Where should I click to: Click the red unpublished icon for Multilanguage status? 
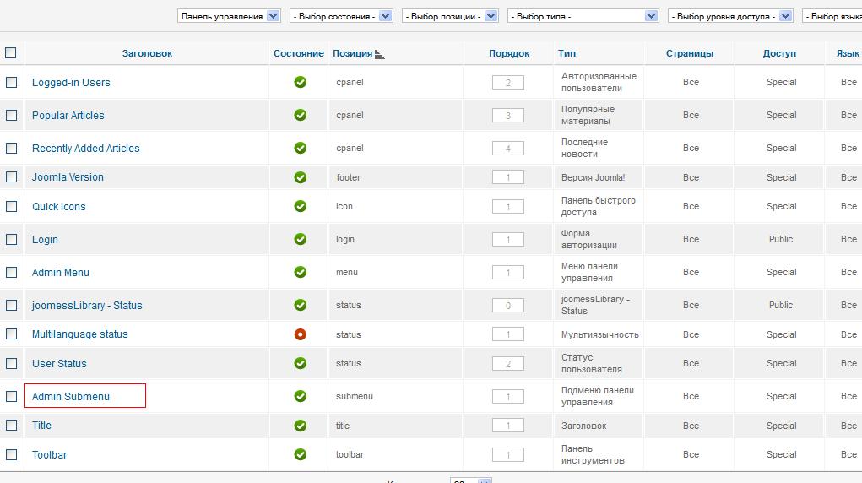click(x=300, y=334)
